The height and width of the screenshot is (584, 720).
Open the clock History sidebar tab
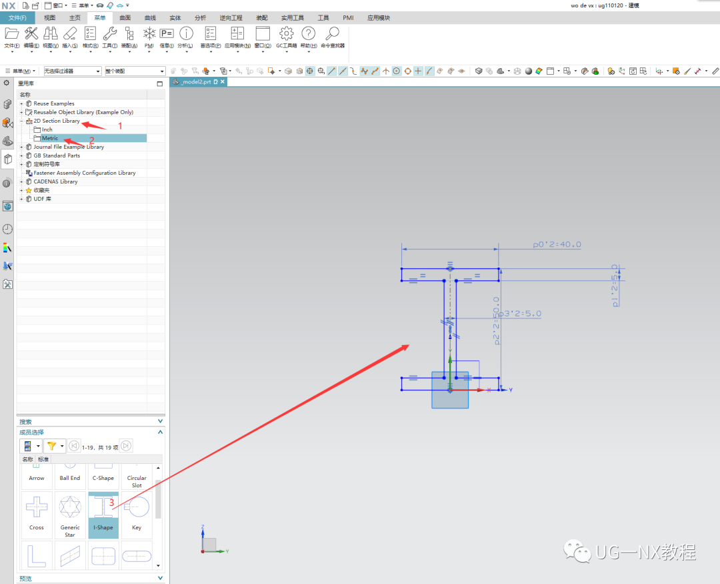pos(7,229)
